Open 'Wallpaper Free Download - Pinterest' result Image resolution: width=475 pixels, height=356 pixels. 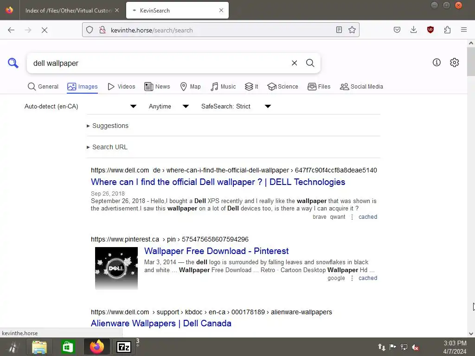pos(216,251)
